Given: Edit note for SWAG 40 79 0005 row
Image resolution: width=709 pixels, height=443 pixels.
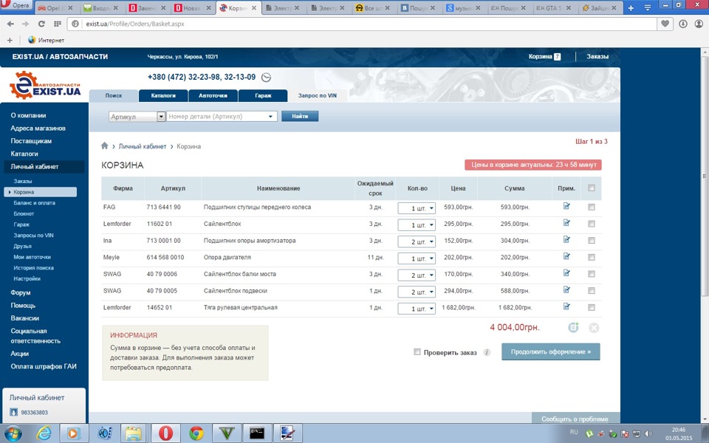Looking at the screenshot, I should point(566,289).
